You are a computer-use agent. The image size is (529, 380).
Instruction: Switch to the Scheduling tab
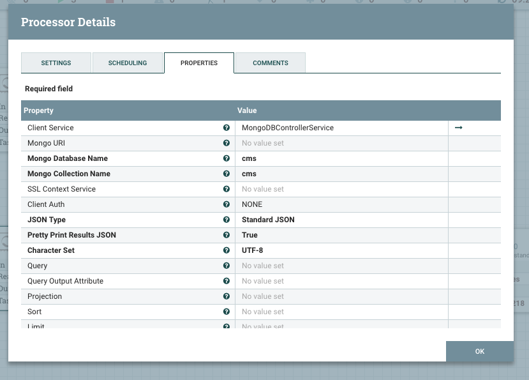coord(128,63)
